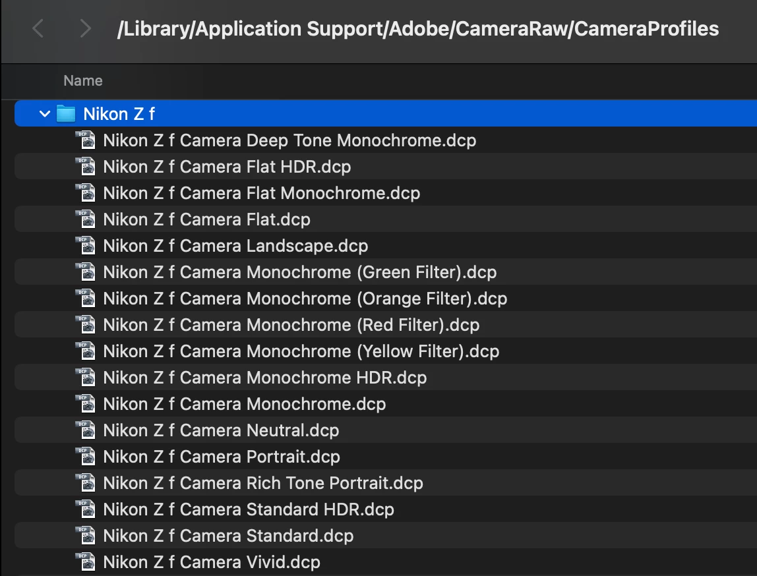The image size is (757, 576).
Task: Click the Nikon Z f folder name text
Action: click(119, 114)
